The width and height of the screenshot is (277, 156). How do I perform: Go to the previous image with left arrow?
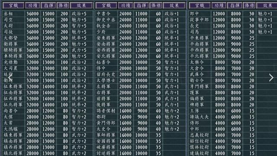[x=10, y=77]
